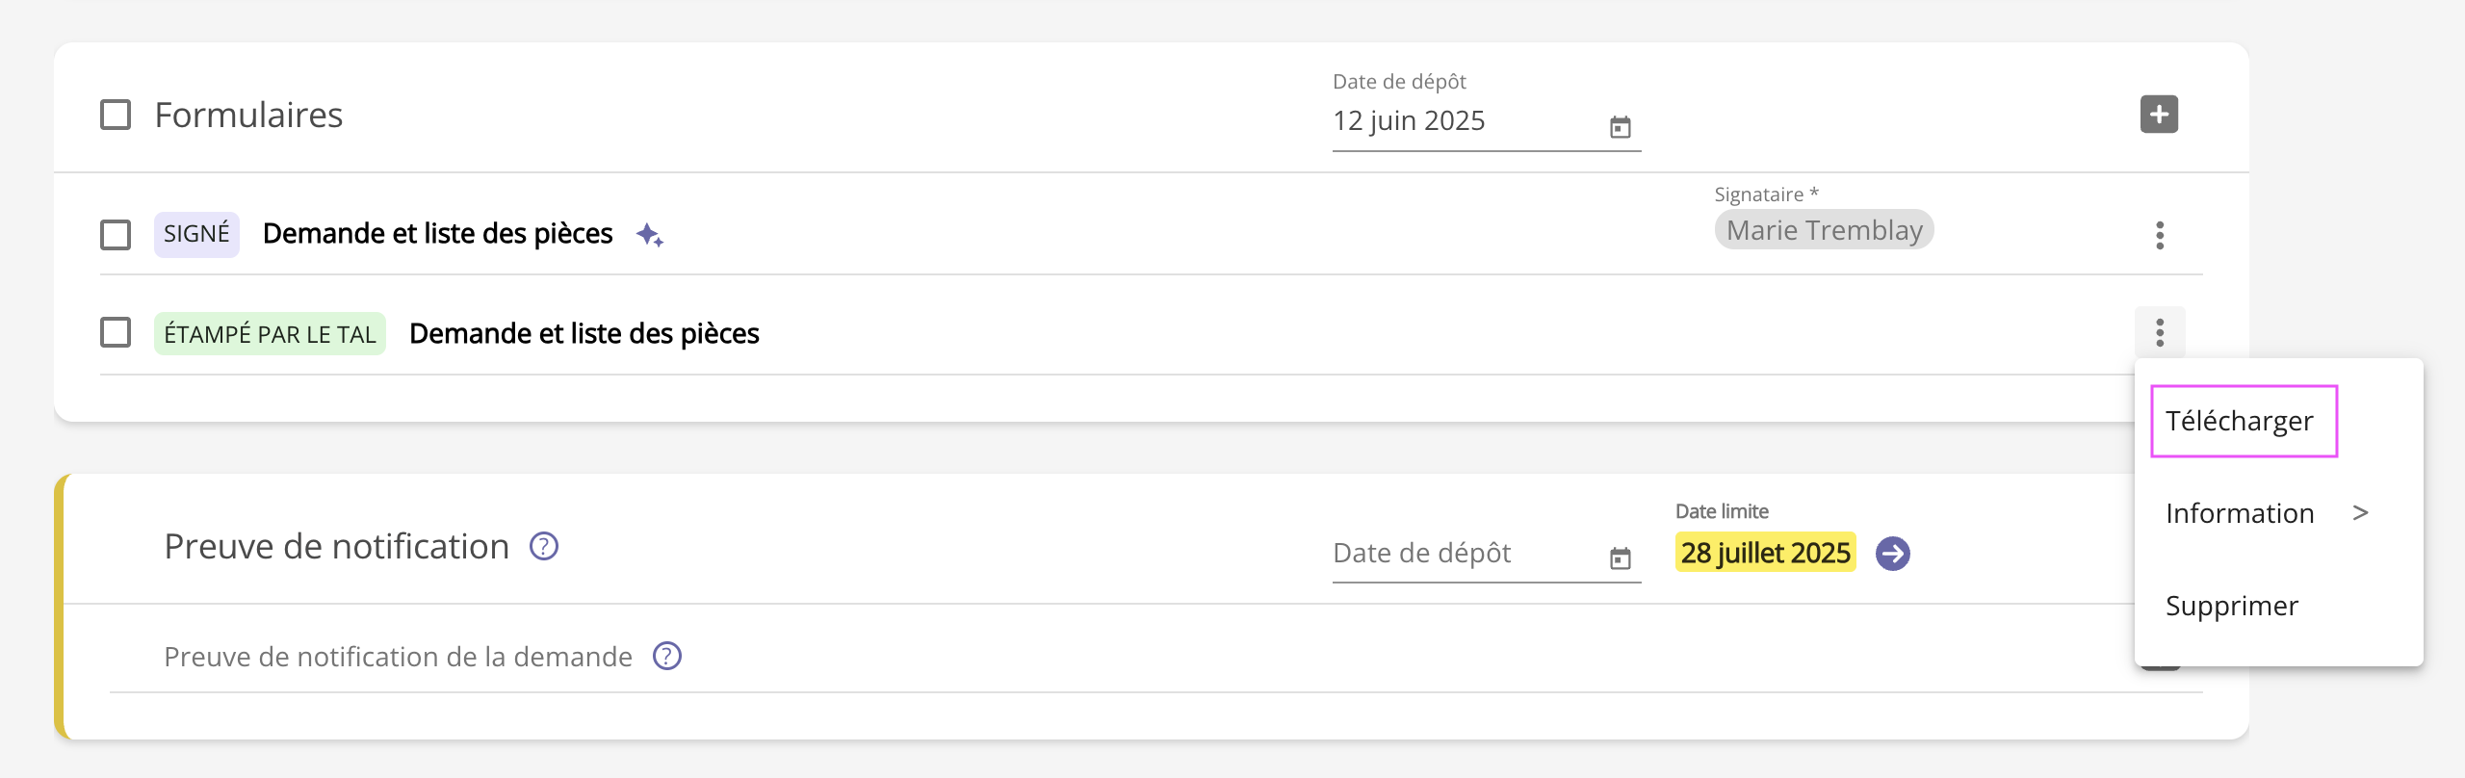Image resolution: width=2465 pixels, height=778 pixels.
Task: Show help for Preuve de notification heading
Action: (544, 547)
